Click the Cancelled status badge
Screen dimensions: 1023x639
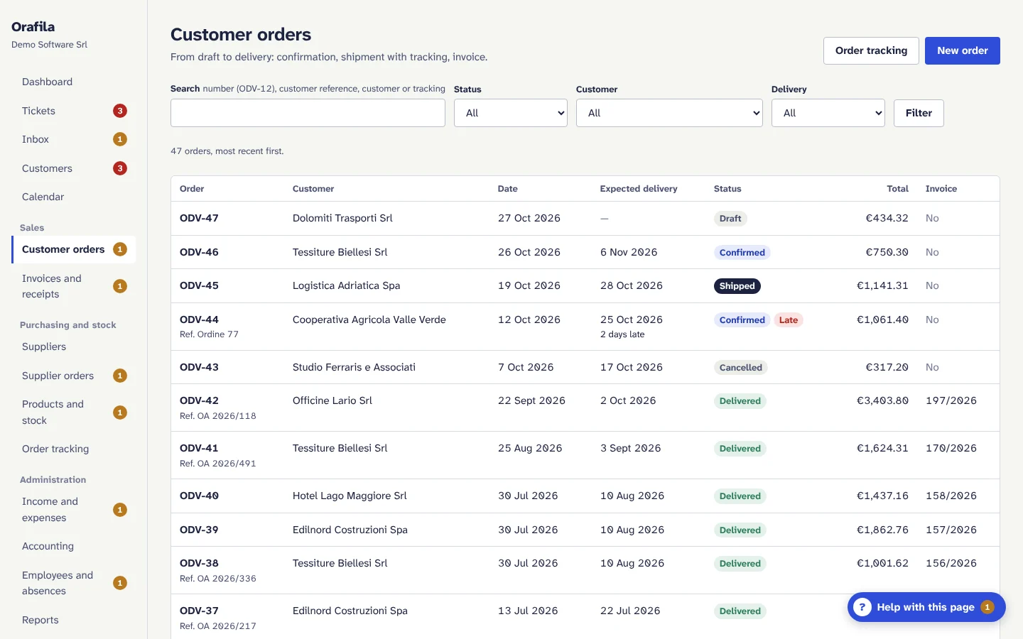click(x=740, y=368)
